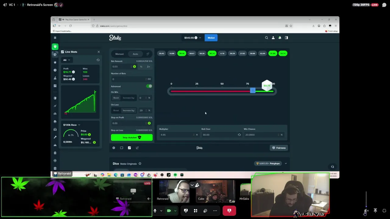Image resolution: width=390 pixels, height=219 pixels.
Task: Open the $543.55 balance currency dropdown
Action: click(193, 38)
